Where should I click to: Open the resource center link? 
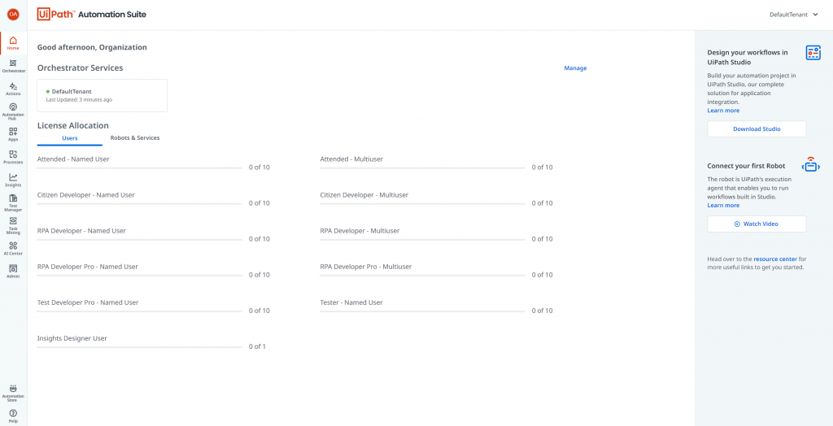(775, 259)
